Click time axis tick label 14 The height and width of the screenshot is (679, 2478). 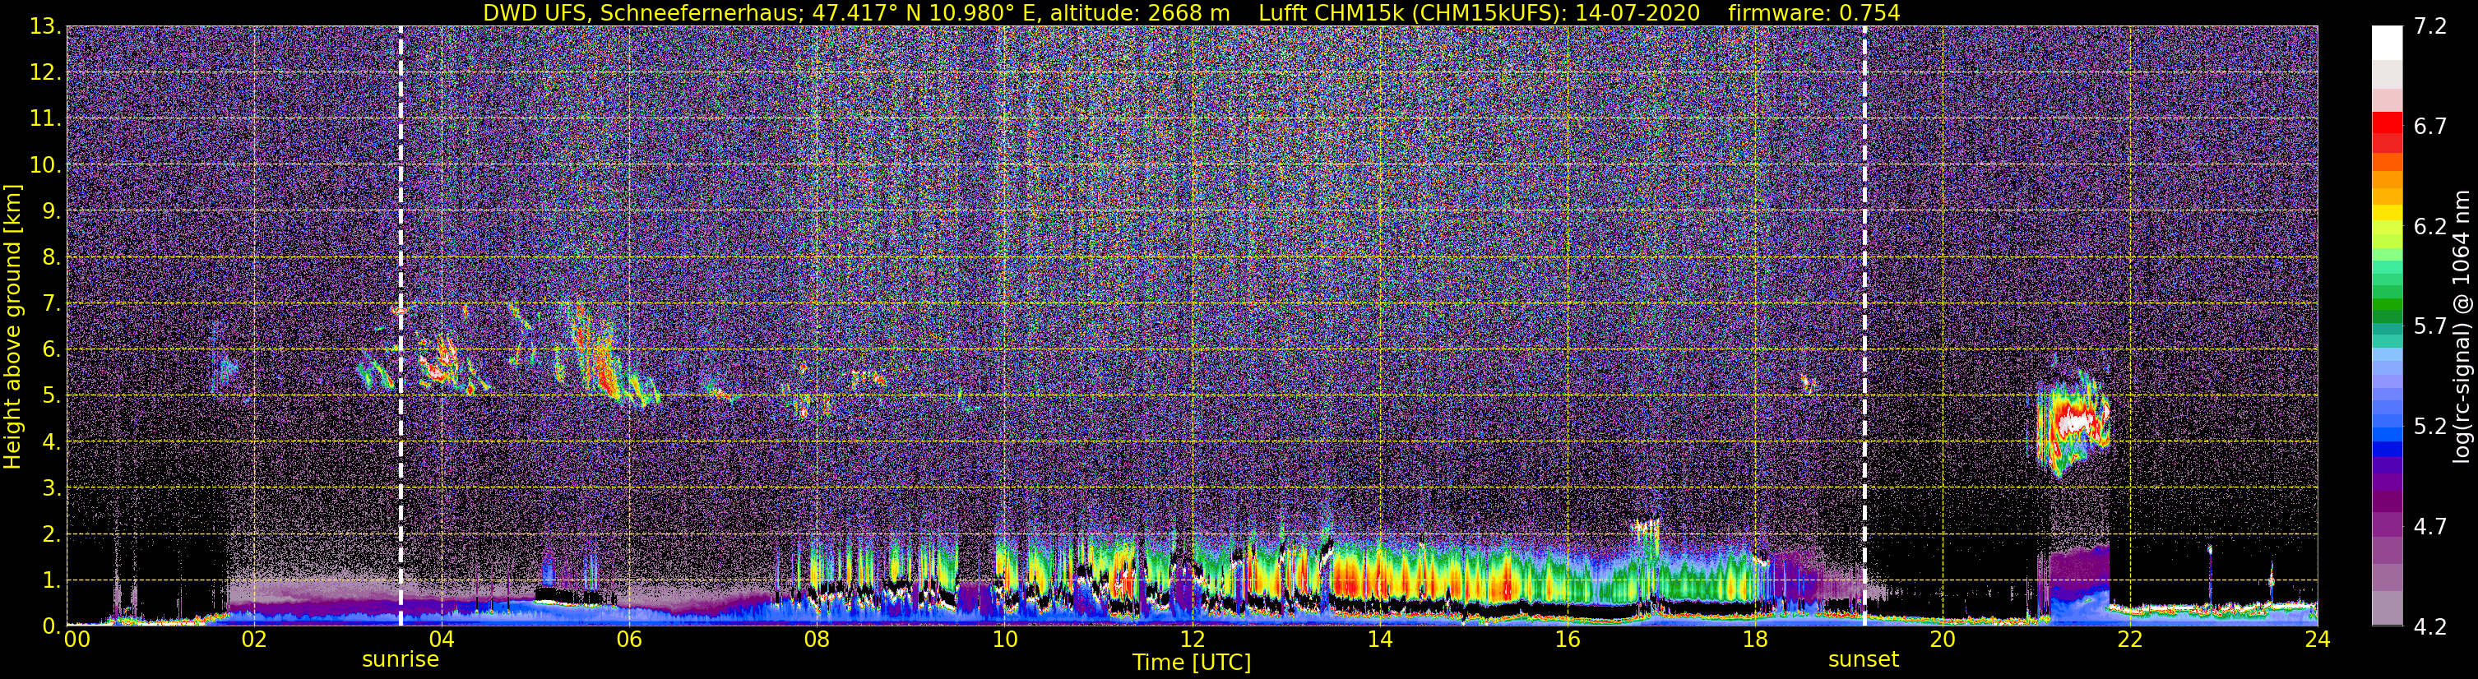(1379, 640)
